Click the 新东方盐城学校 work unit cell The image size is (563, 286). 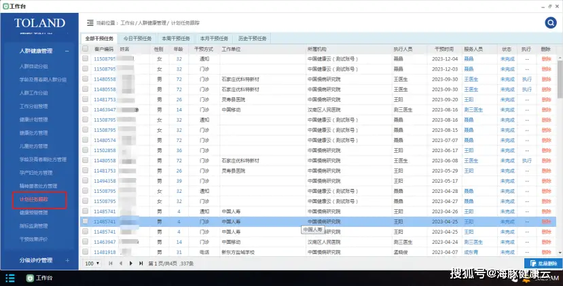238,252
